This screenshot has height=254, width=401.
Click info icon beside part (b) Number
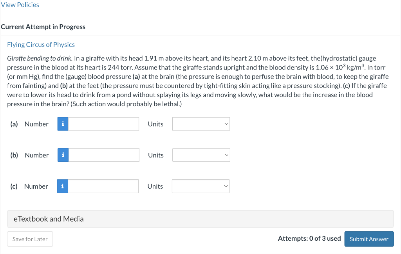[x=63, y=155]
